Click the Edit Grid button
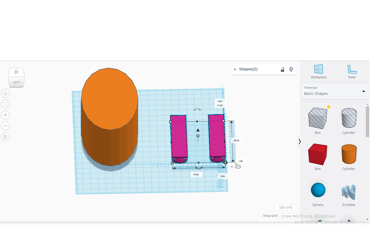This screenshot has height=232, width=371. click(x=285, y=208)
